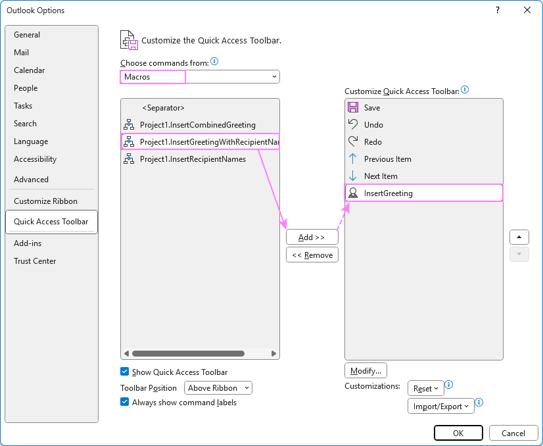Expand the Import/Export dropdown button

441,406
